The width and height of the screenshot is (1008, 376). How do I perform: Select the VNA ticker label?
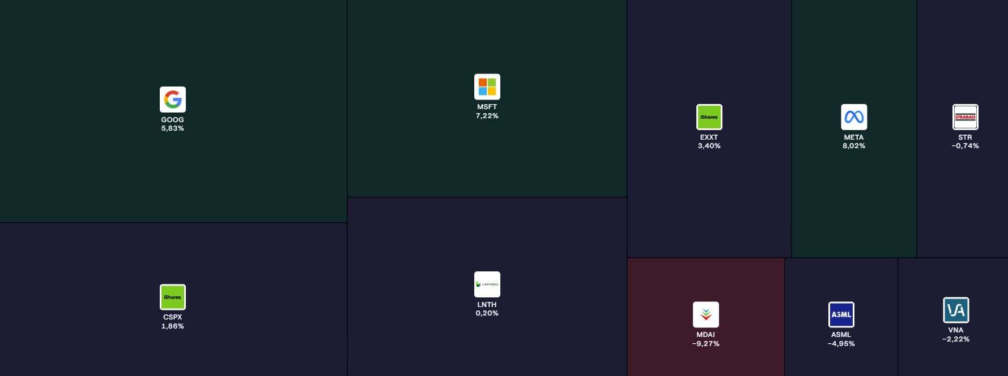point(956,330)
